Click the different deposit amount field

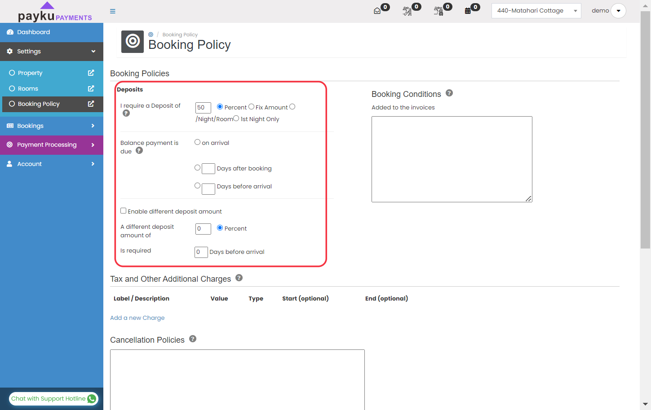203,229
